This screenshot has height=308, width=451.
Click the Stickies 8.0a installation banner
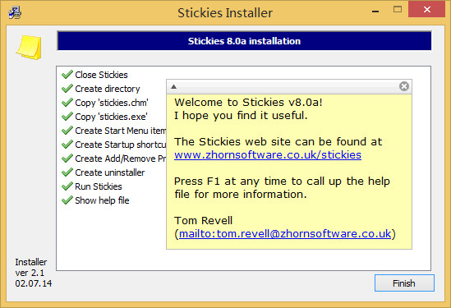click(244, 41)
